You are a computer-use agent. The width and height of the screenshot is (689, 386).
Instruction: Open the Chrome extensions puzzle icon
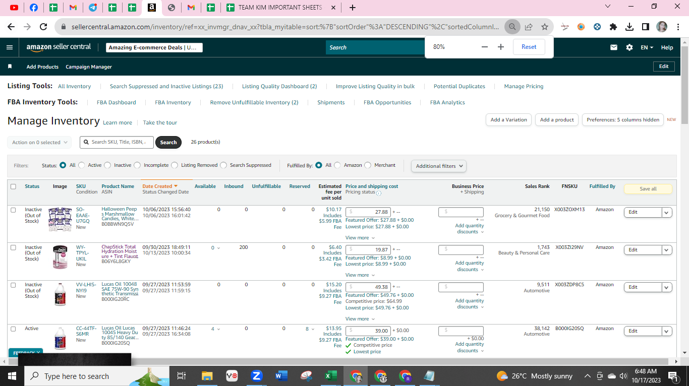click(x=613, y=27)
